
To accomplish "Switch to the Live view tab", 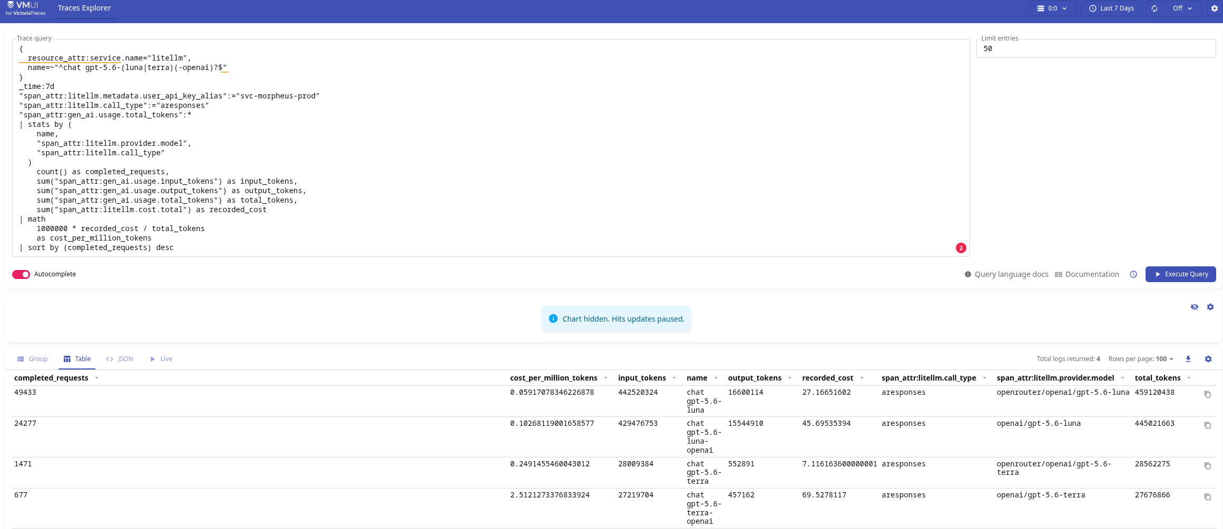I will point(161,359).
